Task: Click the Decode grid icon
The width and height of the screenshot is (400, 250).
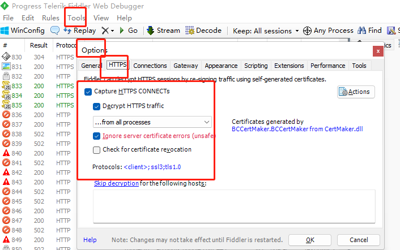Action: [190, 31]
